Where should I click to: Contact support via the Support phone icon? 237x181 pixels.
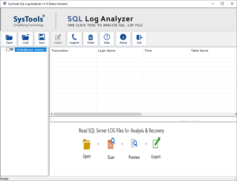click(74, 39)
